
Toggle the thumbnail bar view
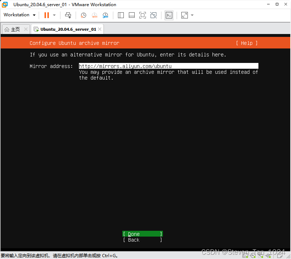point(132,15)
